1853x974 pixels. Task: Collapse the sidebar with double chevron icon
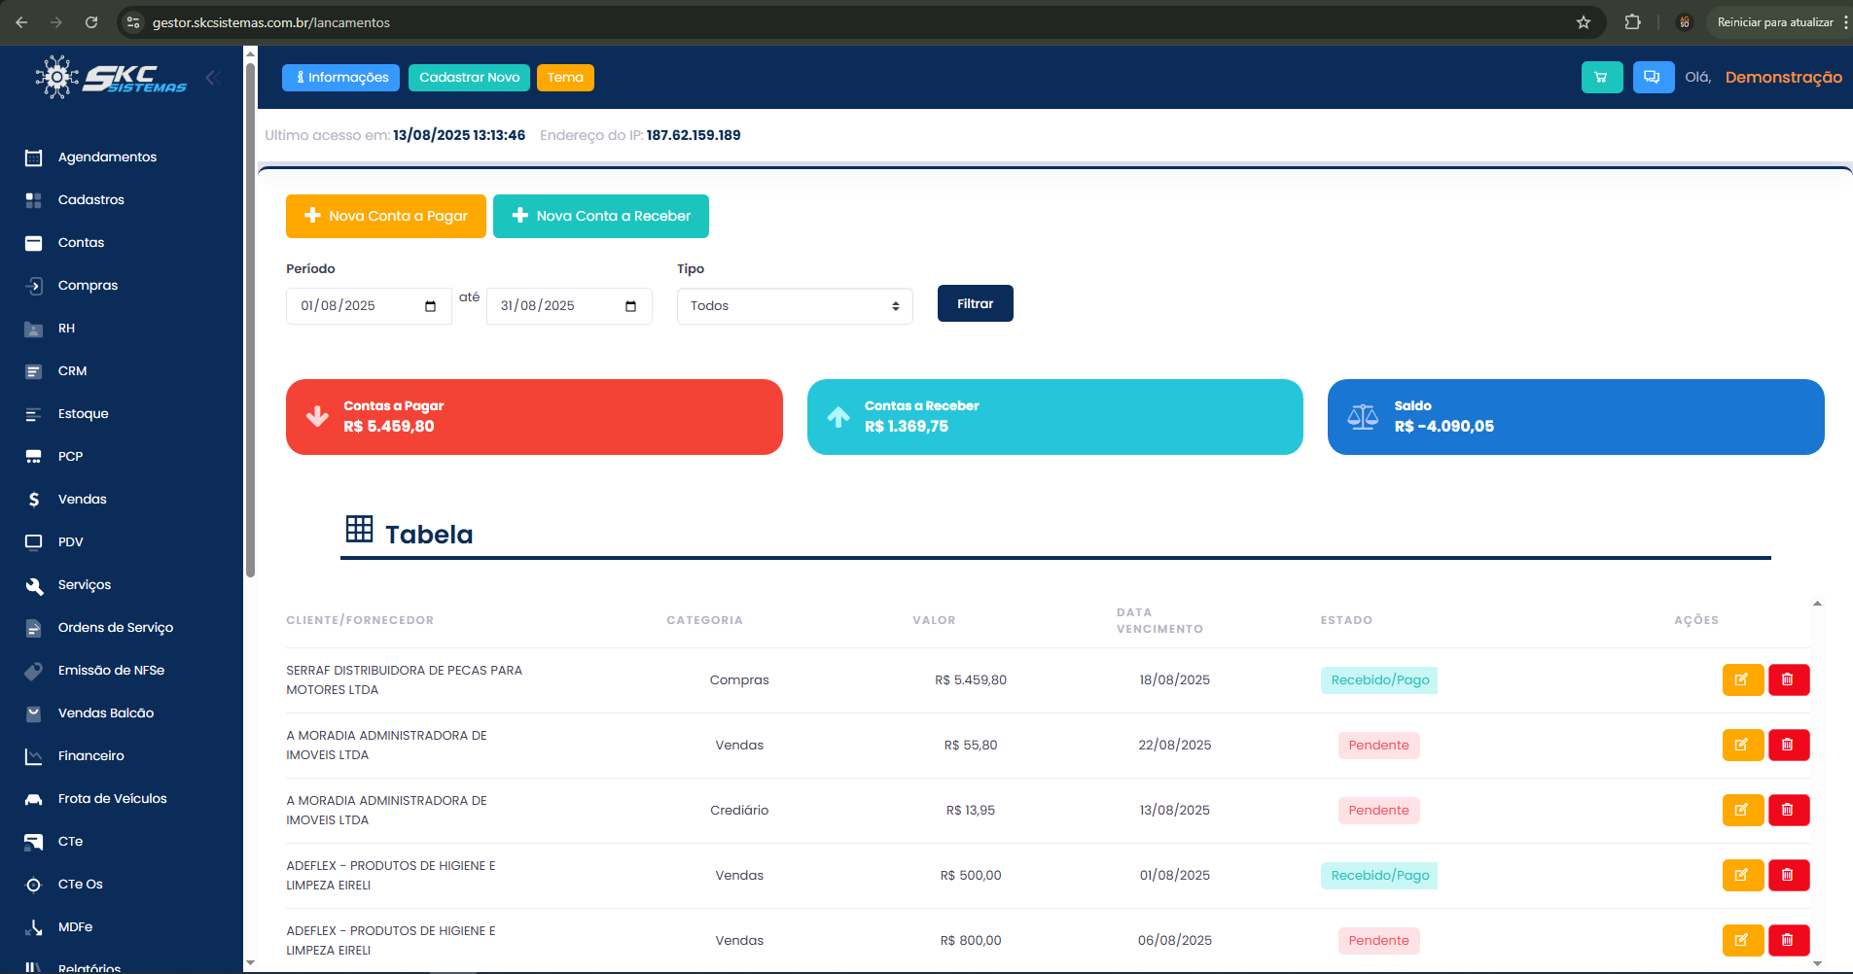pyautogui.click(x=213, y=78)
